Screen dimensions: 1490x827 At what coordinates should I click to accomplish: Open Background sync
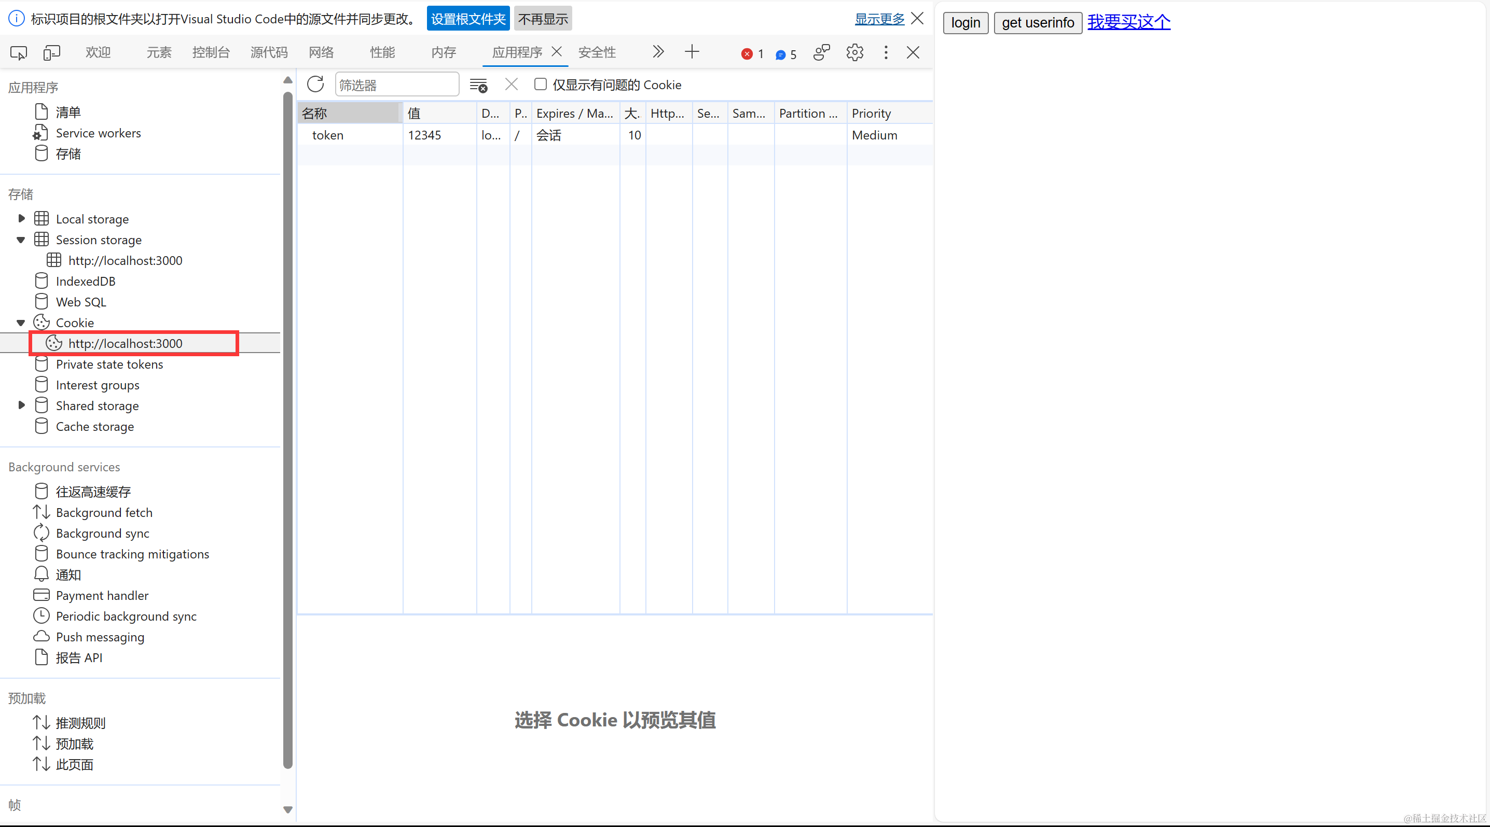[x=102, y=534]
